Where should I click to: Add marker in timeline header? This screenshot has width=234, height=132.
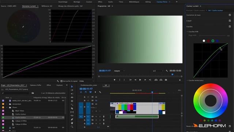tap(95, 92)
